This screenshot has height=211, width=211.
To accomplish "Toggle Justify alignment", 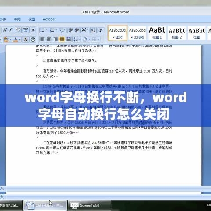I will tap(62, 39).
